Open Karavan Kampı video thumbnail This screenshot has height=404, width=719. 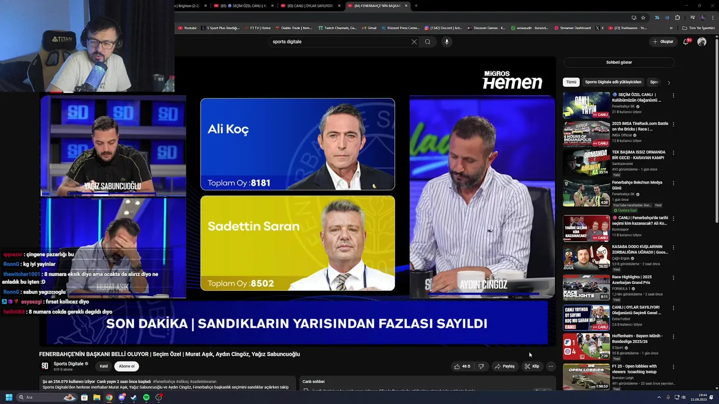tap(586, 163)
